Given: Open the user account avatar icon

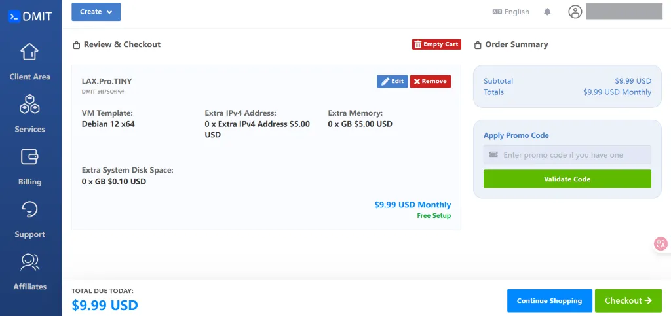Looking at the screenshot, I should [x=575, y=12].
